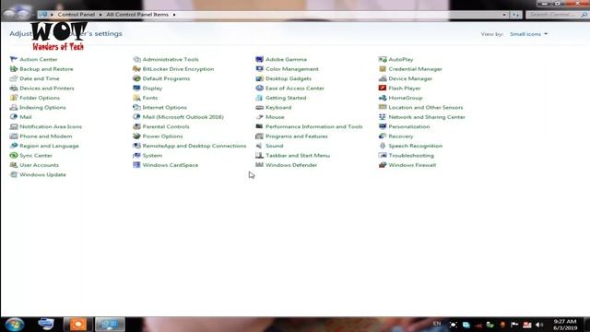
Task: Click the Ease of Access Center icon
Action: click(259, 89)
